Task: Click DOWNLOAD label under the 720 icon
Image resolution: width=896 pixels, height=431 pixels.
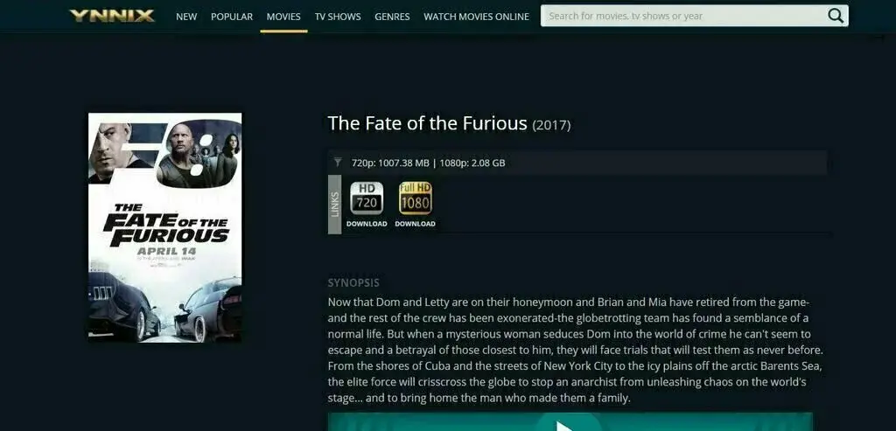Action: [367, 224]
